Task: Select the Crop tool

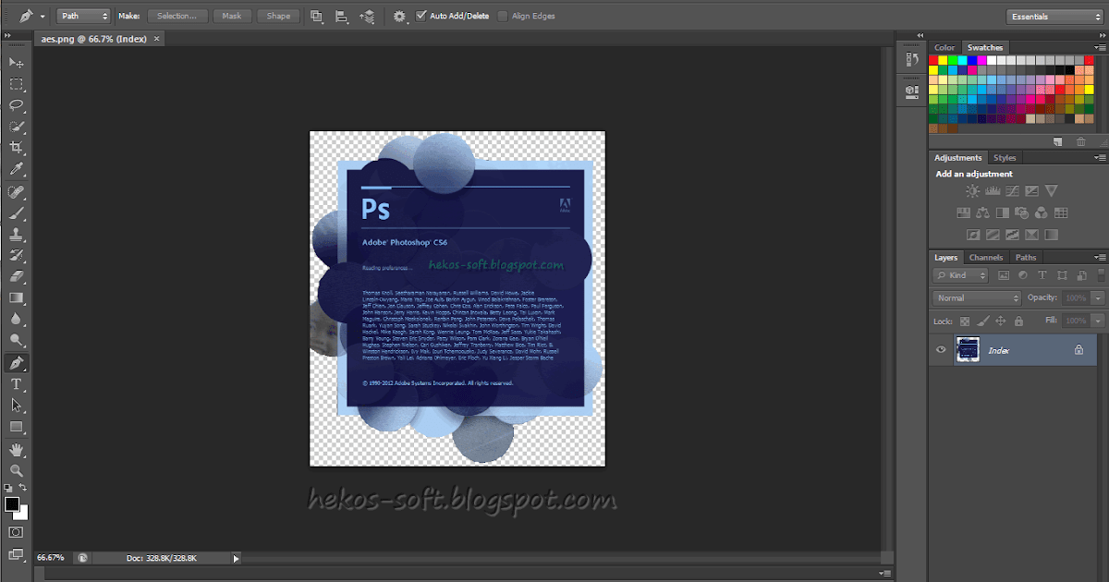Action: [x=17, y=148]
